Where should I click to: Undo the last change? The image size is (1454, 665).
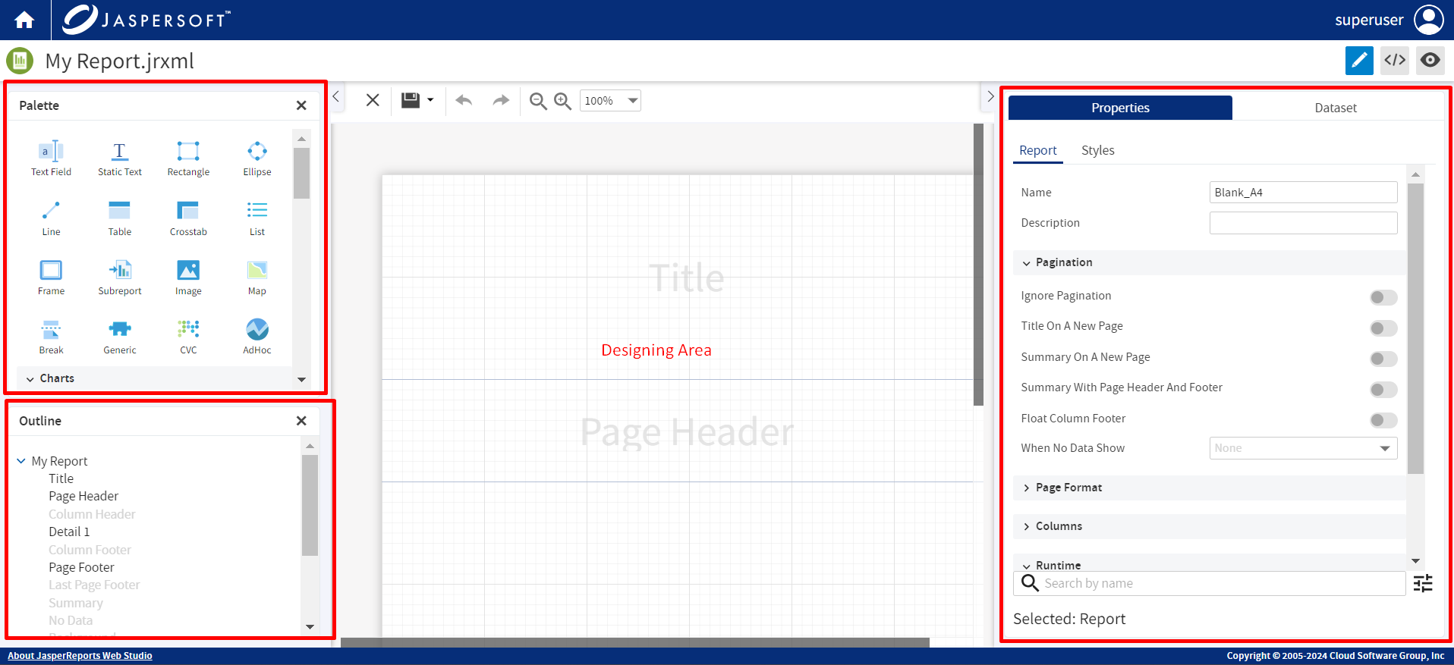pos(464,100)
